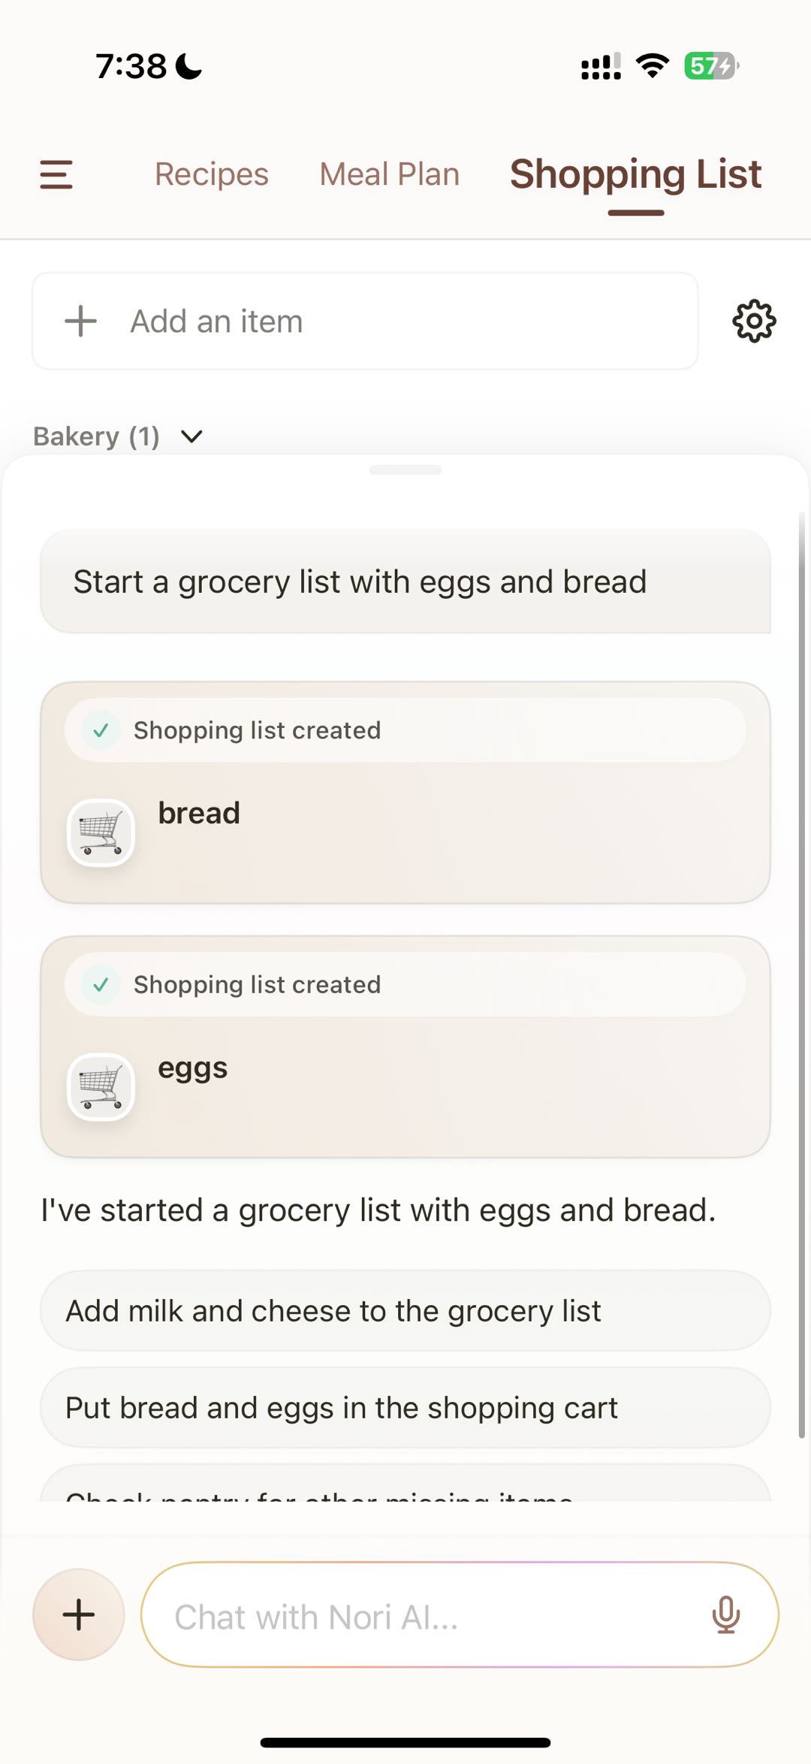Open the hamburger menu icon

point(56,174)
